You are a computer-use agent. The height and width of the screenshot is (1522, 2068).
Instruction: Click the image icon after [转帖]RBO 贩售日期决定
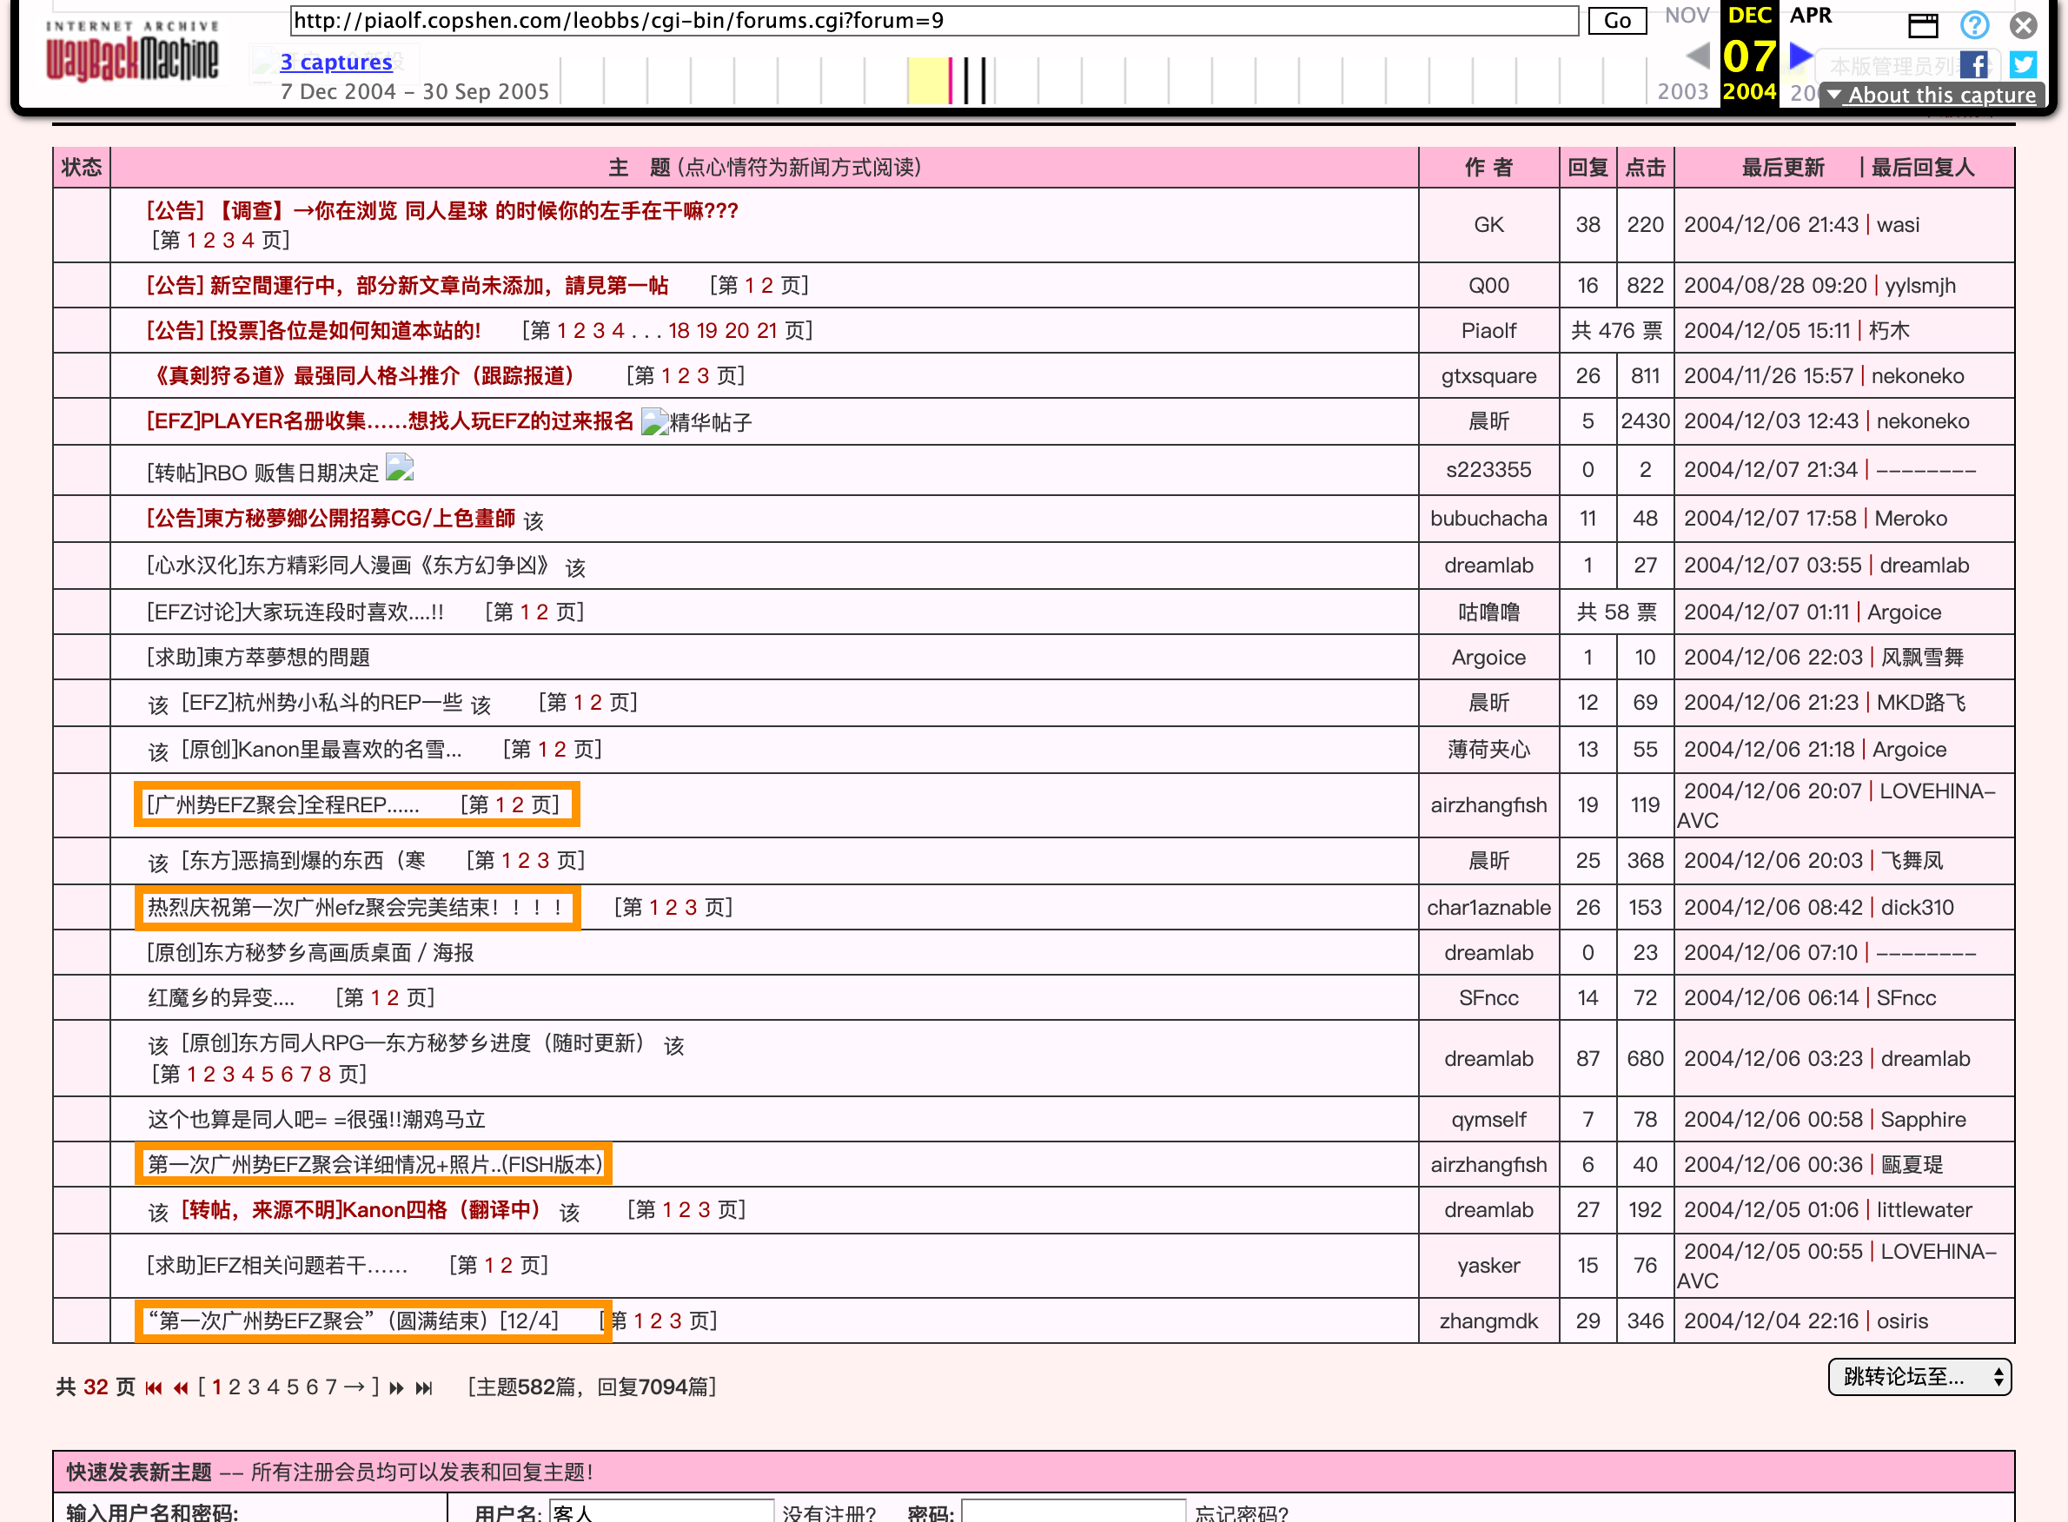coord(399,468)
